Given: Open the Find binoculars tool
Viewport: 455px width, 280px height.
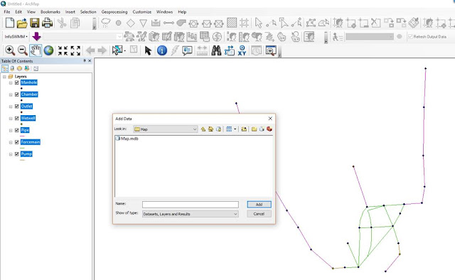Looking at the screenshot, I should coord(216,50).
